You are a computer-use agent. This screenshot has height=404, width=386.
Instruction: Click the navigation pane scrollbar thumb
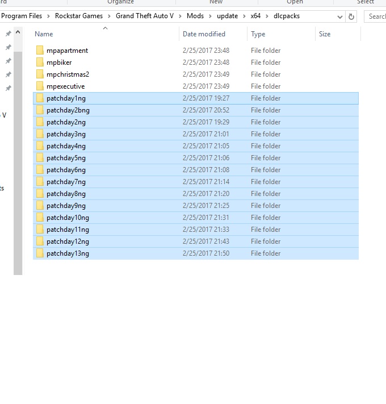point(18,163)
